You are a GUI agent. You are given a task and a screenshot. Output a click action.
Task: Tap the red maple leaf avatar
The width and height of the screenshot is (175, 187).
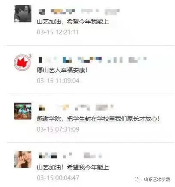(x=22, y=63)
